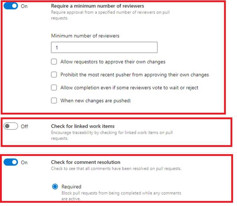237x206 pixels.
Task: Click the On label beside minimum reviewers switch
Action: coord(24,6)
